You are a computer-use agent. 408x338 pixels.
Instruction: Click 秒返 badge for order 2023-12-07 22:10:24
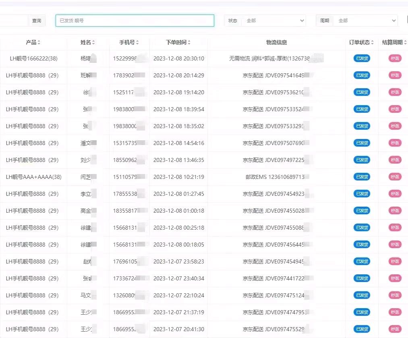tap(395, 295)
